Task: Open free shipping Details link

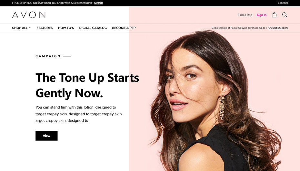Action: 98,3
